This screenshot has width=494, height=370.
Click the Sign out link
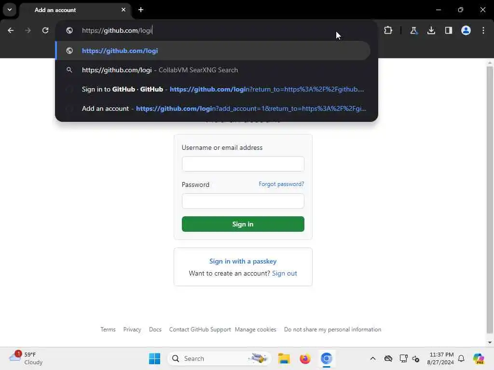coord(285,273)
